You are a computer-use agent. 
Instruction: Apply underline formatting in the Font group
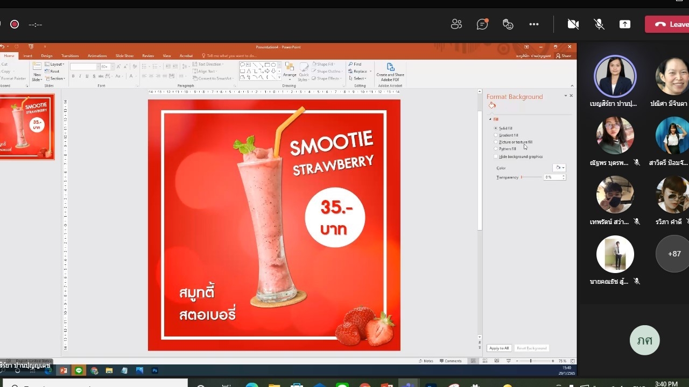(x=87, y=77)
